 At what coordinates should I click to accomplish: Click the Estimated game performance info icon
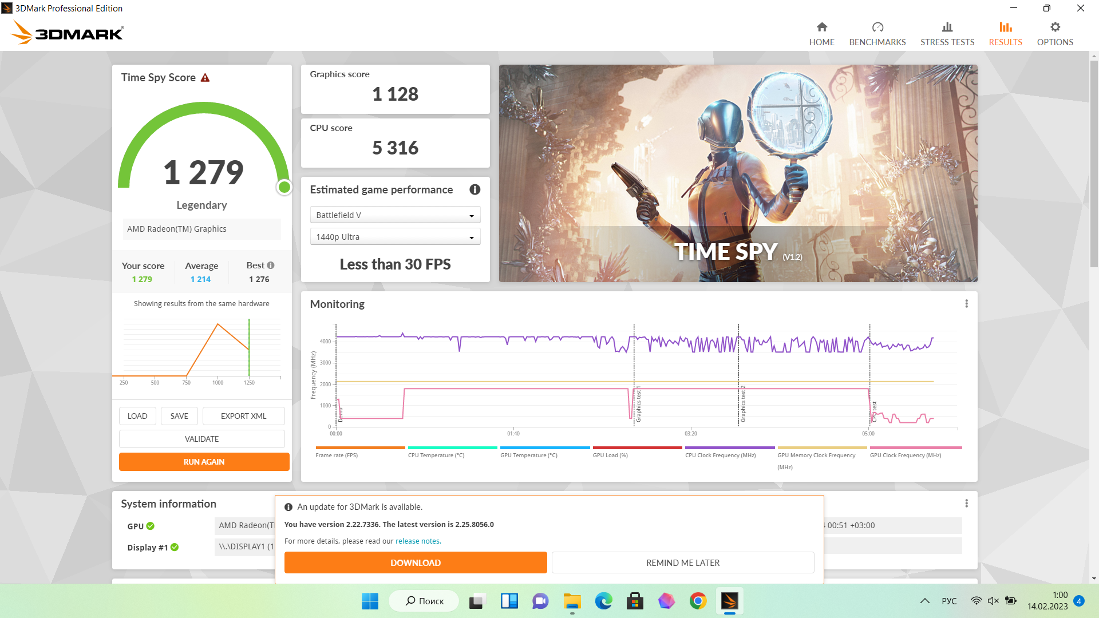point(475,189)
